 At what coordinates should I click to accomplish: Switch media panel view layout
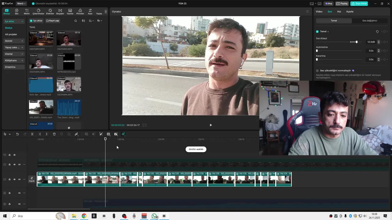83,21
